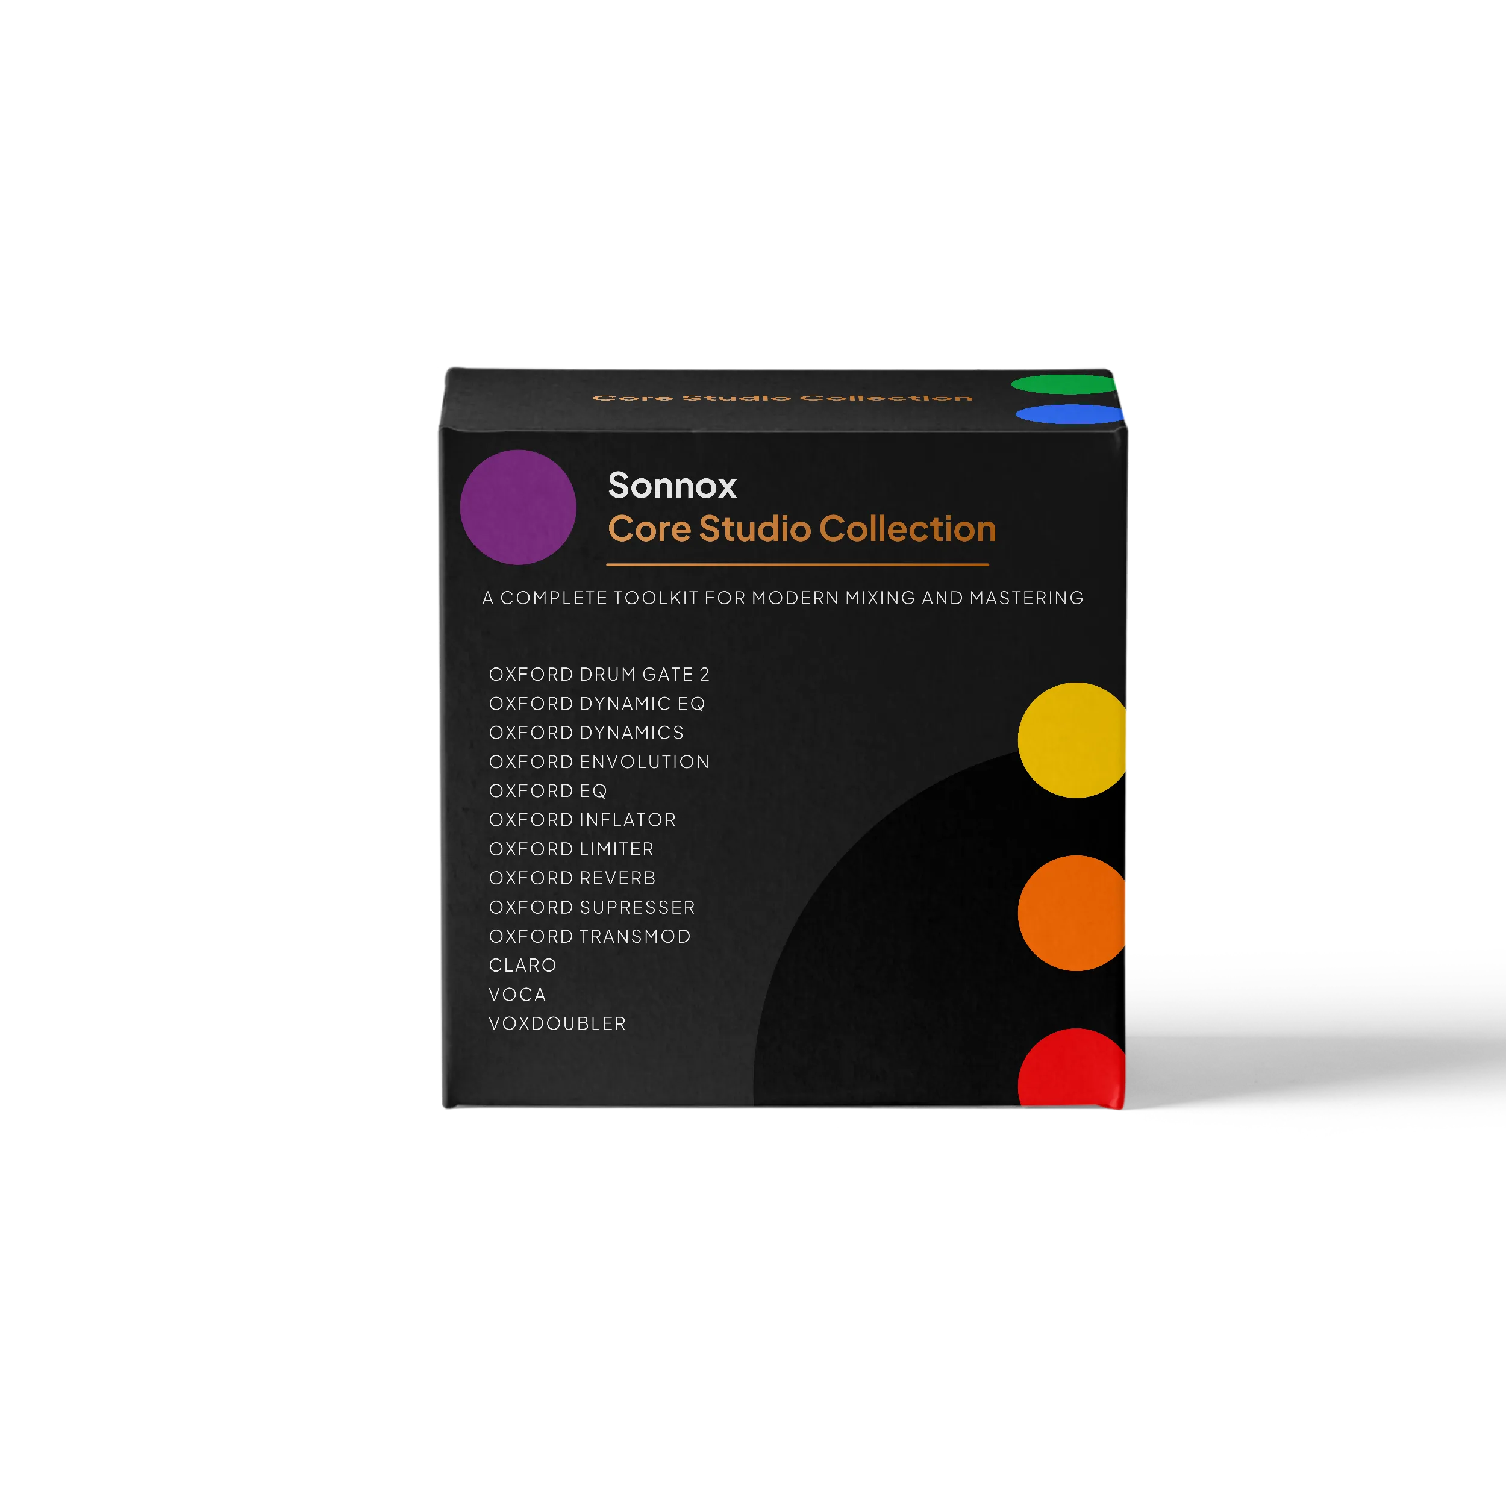Click the "Oxford Inflator" list entry
Viewport: 1506px width, 1506px height.
click(583, 820)
